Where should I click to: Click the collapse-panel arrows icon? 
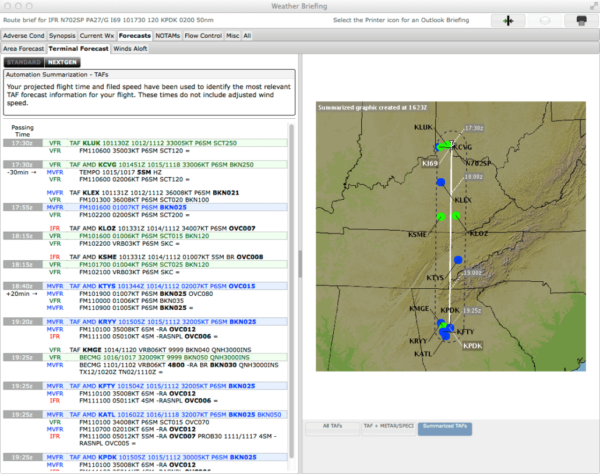pyautogui.click(x=507, y=20)
